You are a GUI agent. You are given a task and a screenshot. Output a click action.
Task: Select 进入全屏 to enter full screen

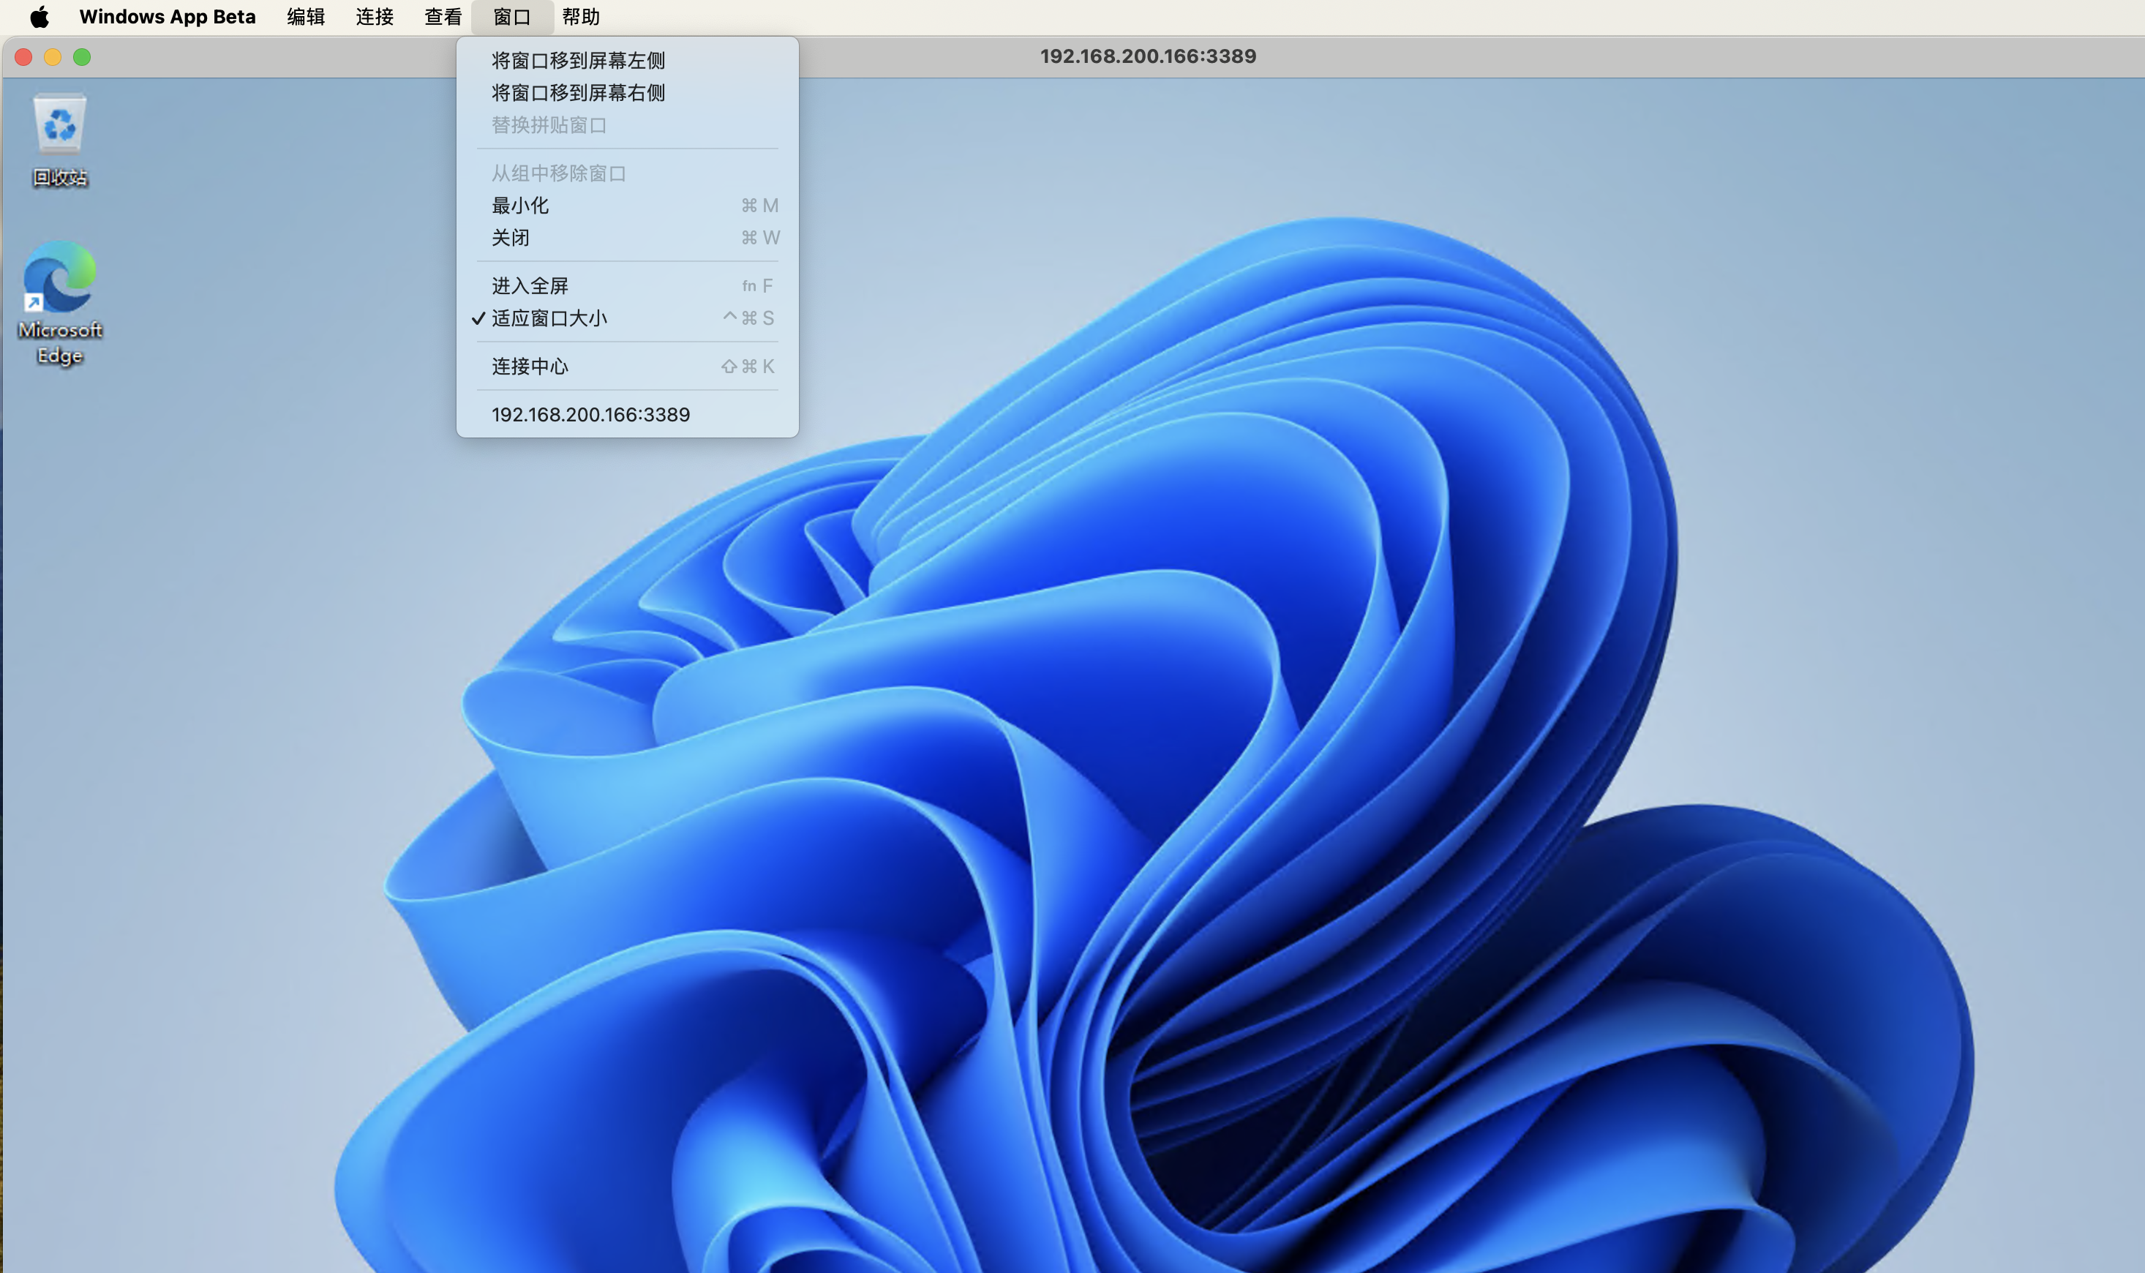click(529, 285)
